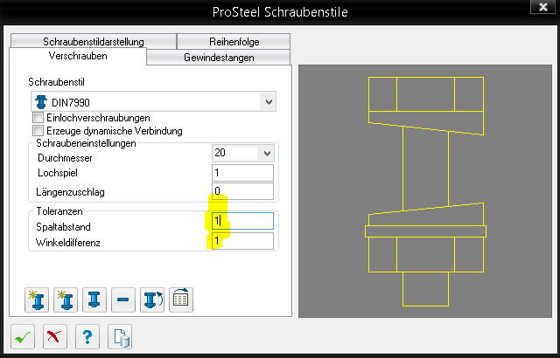560x358 pixels.
Task: Enable the Einlochverschraubungen checkbox
Action: (x=38, y=118)
